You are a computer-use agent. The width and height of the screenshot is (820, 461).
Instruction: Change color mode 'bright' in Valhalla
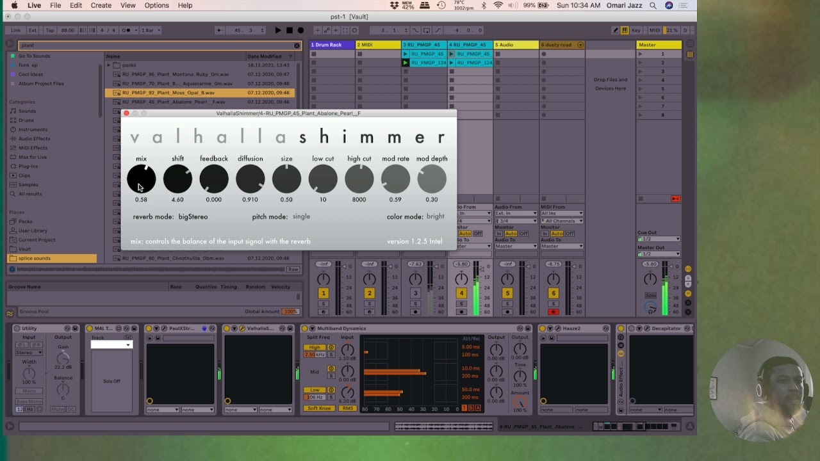click(x=435, y=216)
